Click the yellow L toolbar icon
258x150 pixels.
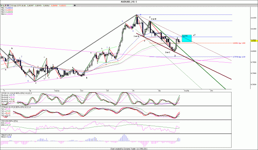[4, 6]
